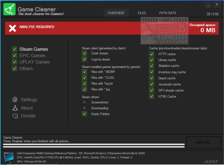Click the red X analyse-required icon
Image resolution: width=224 pixels, height=165 pixels.
pos(12,28)
